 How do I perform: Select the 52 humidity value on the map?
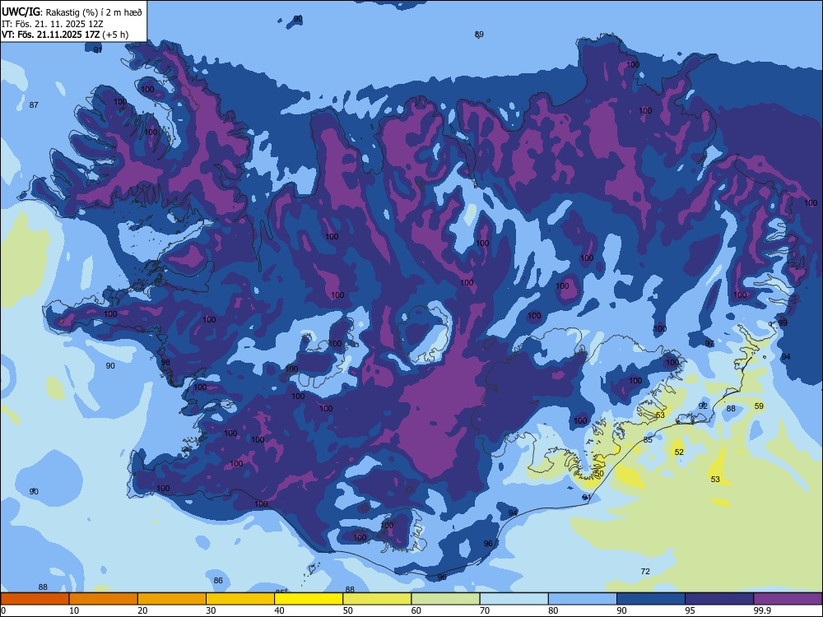point(679,452)
